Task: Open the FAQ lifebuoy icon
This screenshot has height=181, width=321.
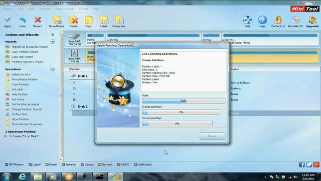Action: point(247,22)
